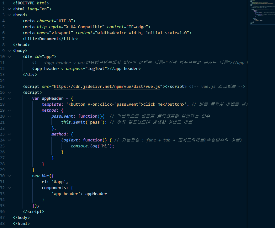Viewport: 275px width, 228px height.
Task: Click the appHeader value on line 33
Action: (96, 194)
